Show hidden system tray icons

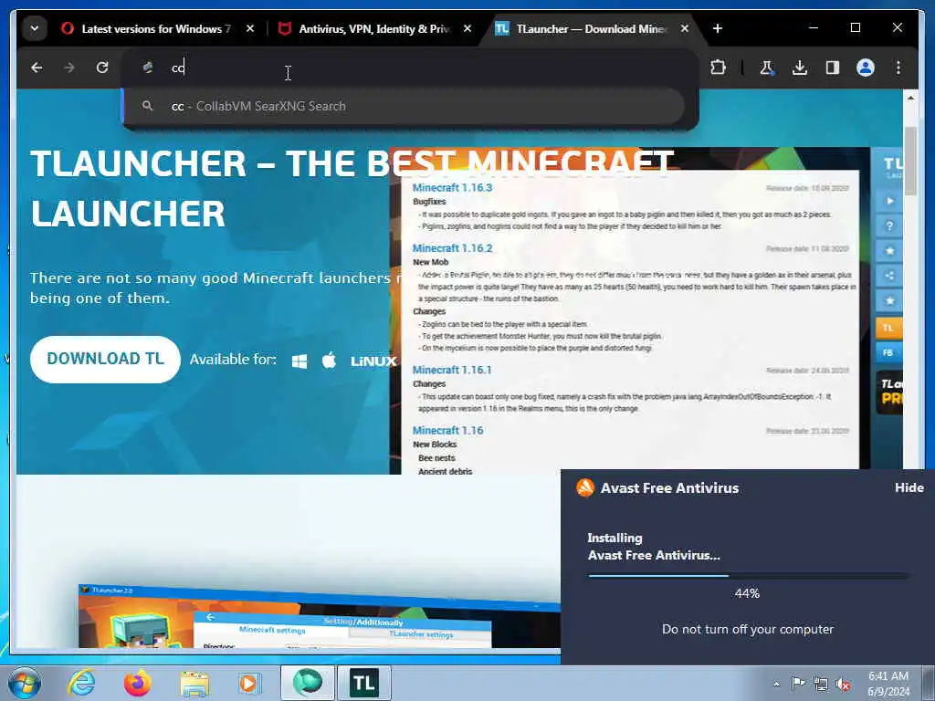click(776, 684)
